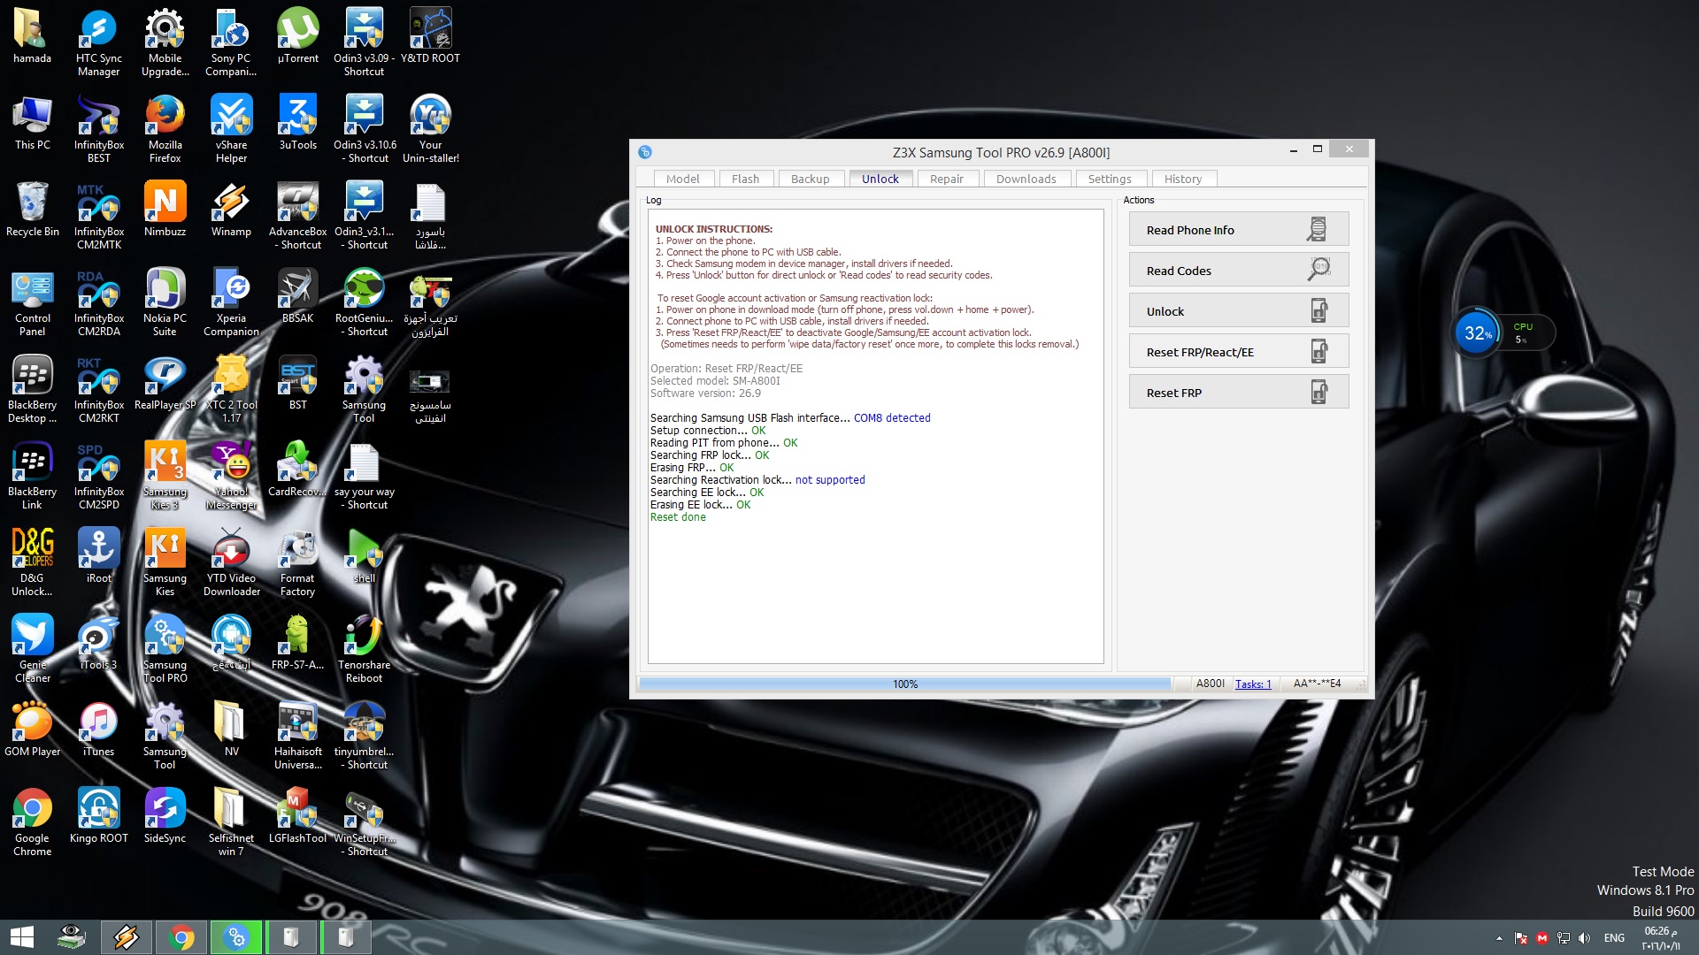This screenshot has height=955, width=1699.
Task: Click the Unlock action button
Action: click(x=1238, y=311)
